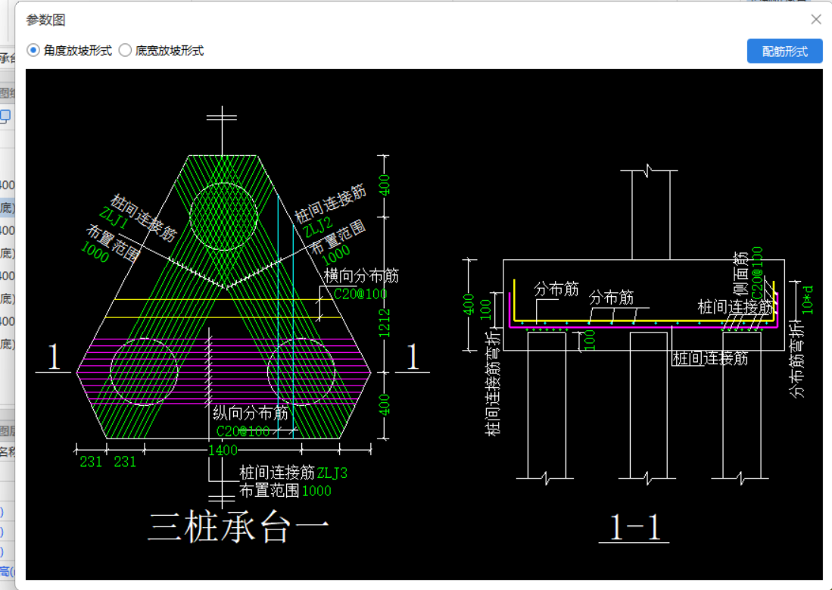Click the 100 桩间连接筋弯折 value in section
832x590 pixels.
click(x=485, y=310)
